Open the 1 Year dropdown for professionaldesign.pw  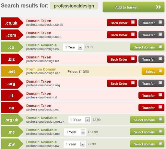pyautogui.click(x=75, y=144)
